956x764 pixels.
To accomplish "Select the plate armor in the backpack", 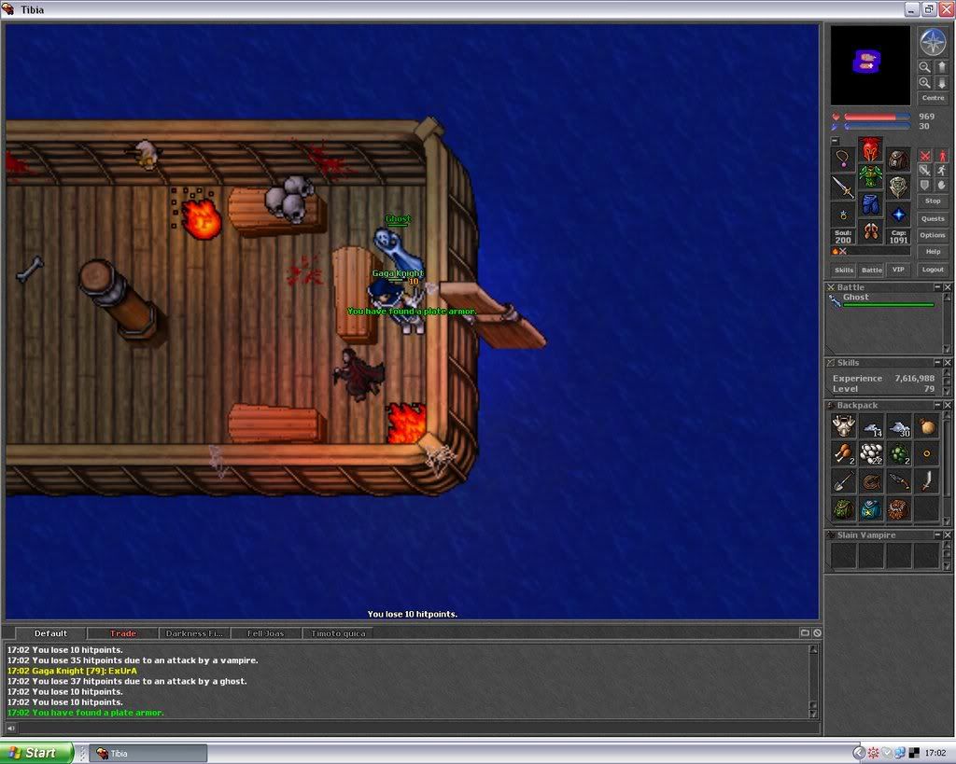I will pyautogui.click(x=844, y=426).
